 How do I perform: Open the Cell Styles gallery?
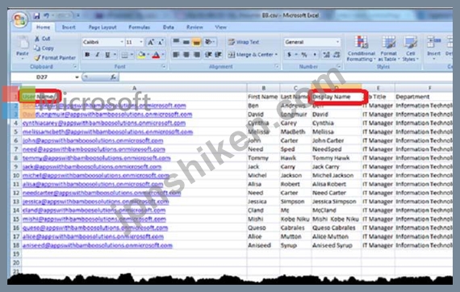[410, 43]
